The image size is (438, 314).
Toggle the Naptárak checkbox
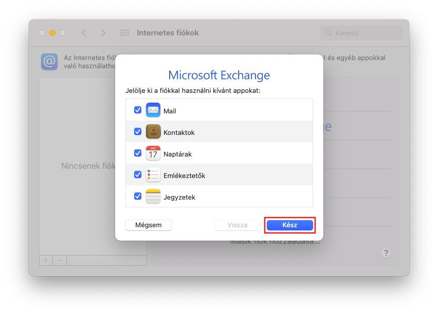click(x=138, y=153)
